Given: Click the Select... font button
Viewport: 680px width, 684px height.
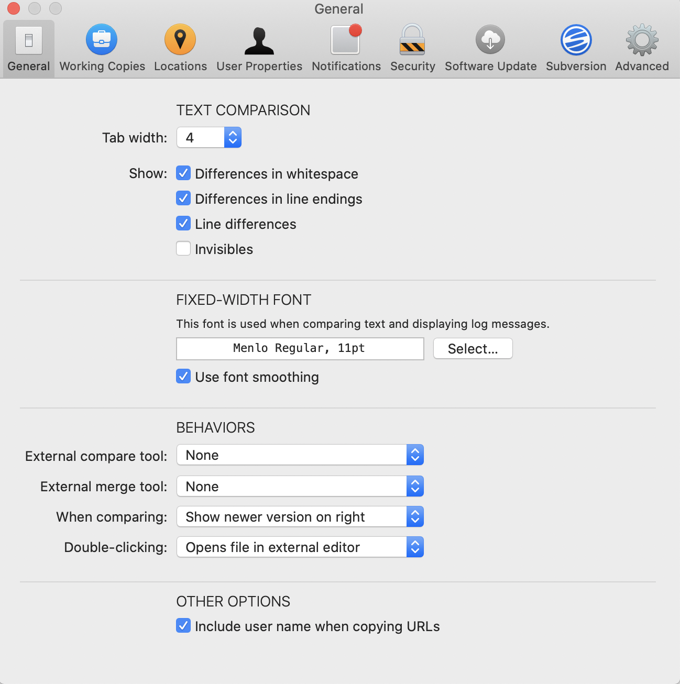Looking at the screenshot, I should (x=473, y=349).
